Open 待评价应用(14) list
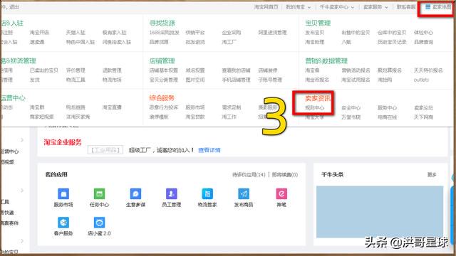Screen dimensions: 456x256 [249, 175]
